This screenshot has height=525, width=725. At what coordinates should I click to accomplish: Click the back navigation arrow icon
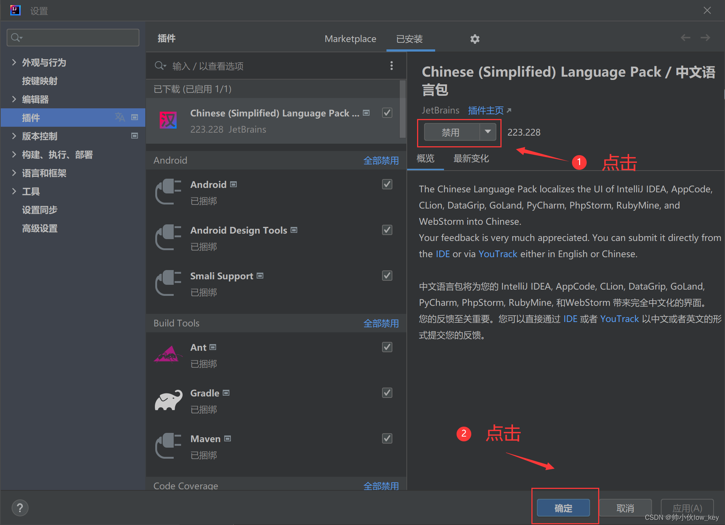coord(685,38)
